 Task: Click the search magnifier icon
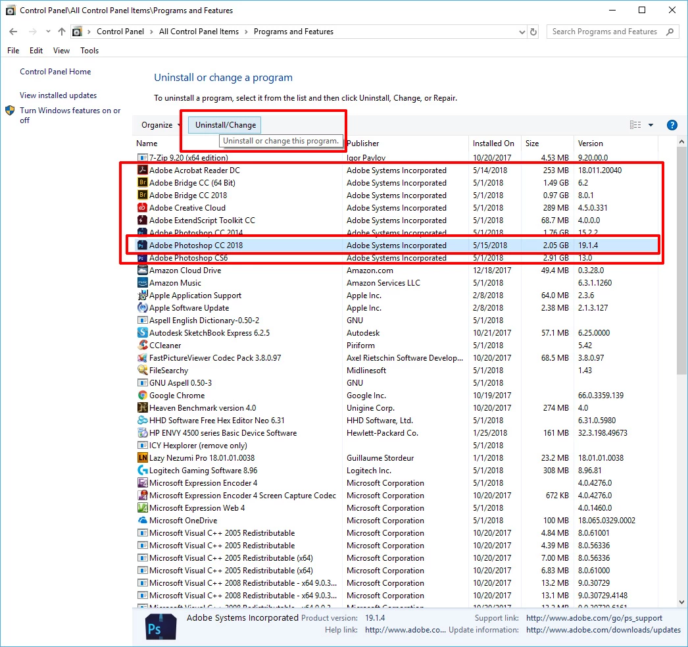[670, 32]
